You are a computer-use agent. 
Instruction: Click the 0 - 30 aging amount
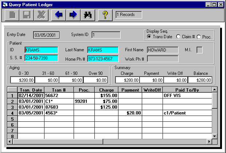[x=23, y=80]
